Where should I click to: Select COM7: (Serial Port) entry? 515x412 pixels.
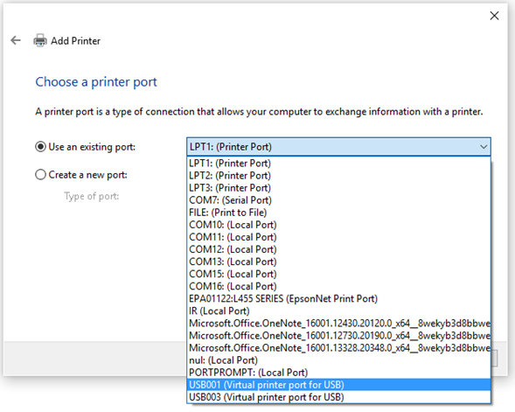pos(339,200)
